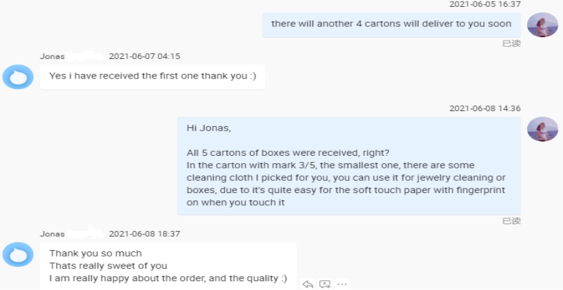563x290 pixels.
Task: Click the 2021-06-08 18:37 timestamp
Action: [x=145, y=234]
